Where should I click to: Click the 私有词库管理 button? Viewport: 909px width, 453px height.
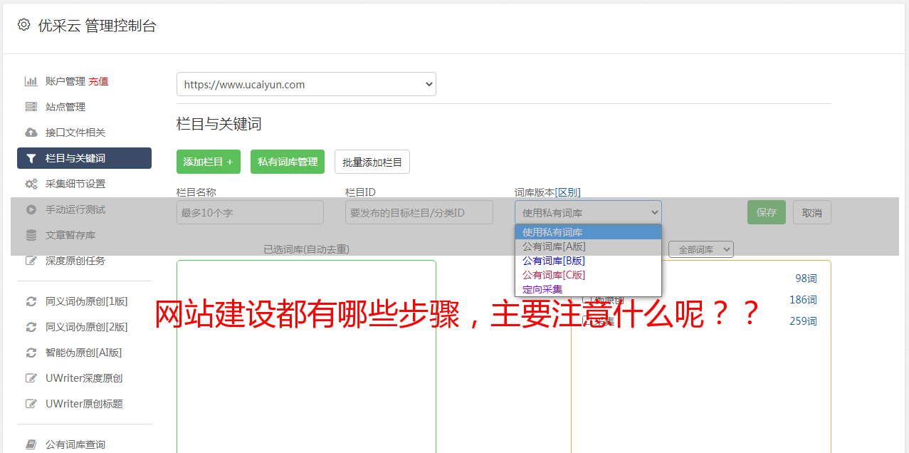point(288,162)
